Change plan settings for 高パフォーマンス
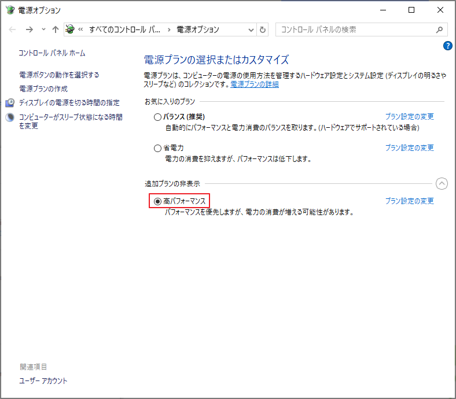Image resolution: width=456 pixels, height=399 pixels. click(410, 201)
